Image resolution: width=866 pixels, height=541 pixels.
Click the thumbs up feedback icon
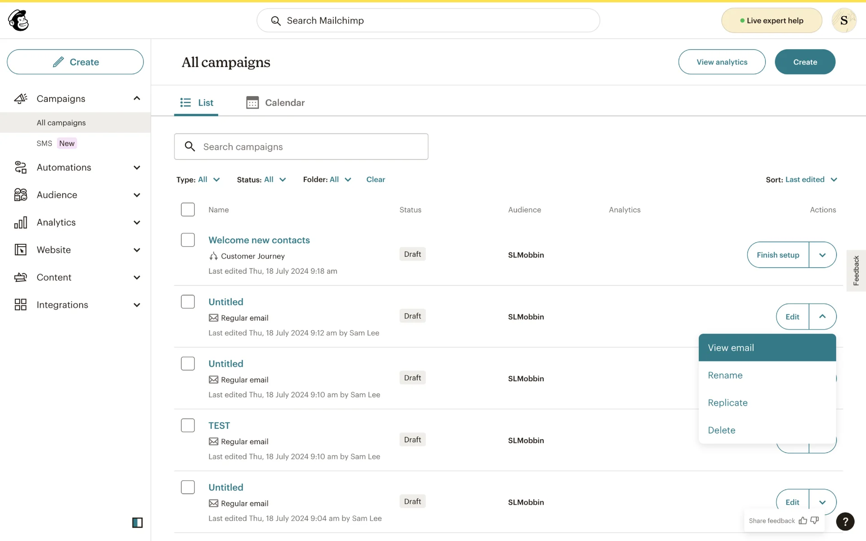point(803,521)
